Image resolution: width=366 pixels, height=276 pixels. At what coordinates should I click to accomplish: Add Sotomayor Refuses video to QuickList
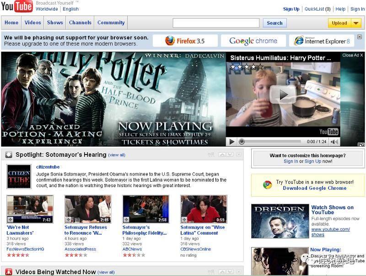[x=68, y=220]
